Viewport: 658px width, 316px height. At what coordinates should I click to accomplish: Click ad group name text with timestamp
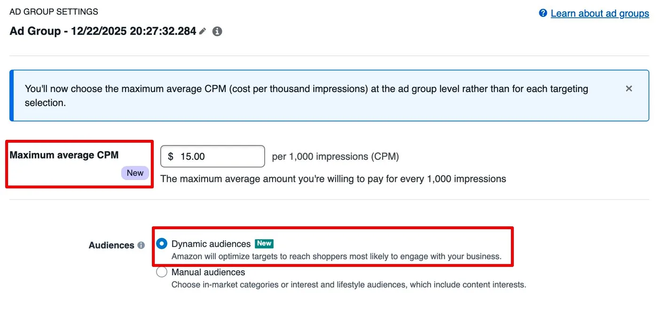[103, 31]
